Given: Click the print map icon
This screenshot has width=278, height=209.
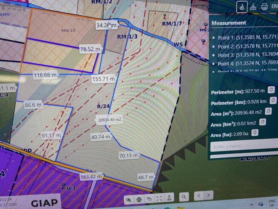Looking at the screenshot, I should coord(264,7).
